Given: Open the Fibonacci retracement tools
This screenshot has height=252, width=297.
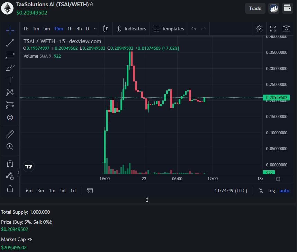Looking at the screenshot, I should [10, 55].
